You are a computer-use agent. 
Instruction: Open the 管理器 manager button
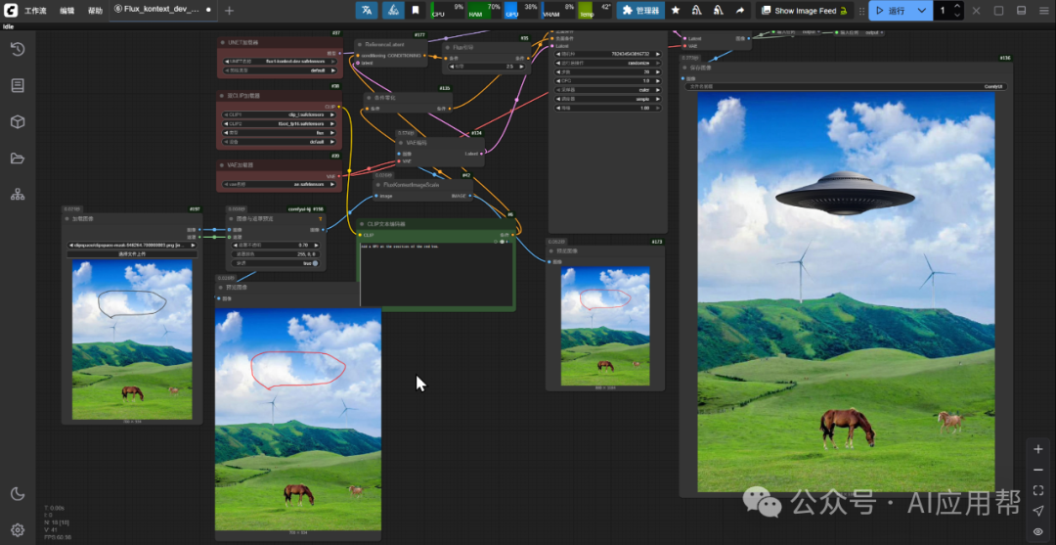tap(640, 10)
